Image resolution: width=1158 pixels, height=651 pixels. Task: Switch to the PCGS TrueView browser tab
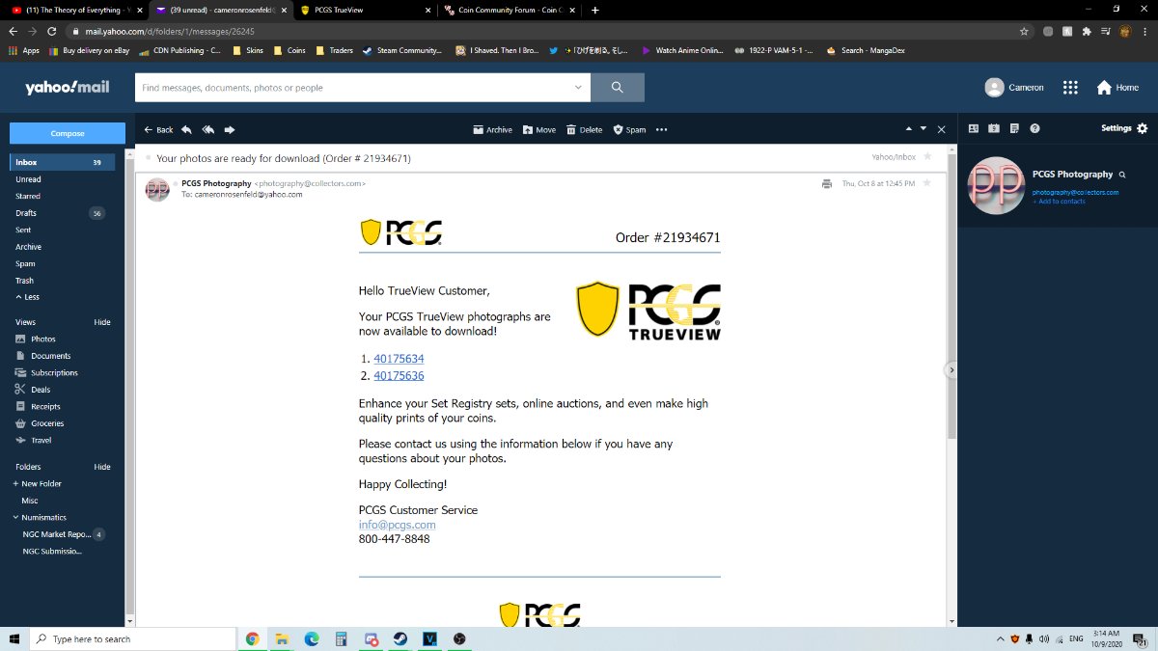coord(365,10)
